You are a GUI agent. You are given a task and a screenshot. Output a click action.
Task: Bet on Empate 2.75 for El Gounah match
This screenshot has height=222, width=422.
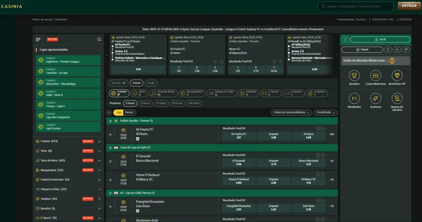point(274,163)
